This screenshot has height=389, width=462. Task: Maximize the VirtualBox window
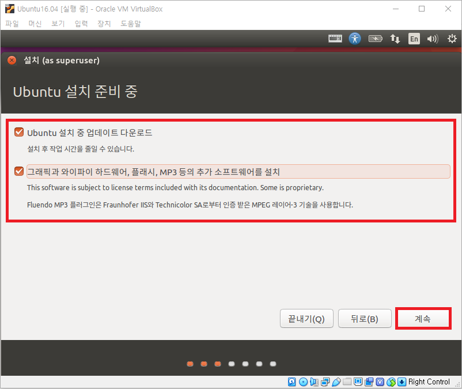pyautogui.click(x=422, y=9)
